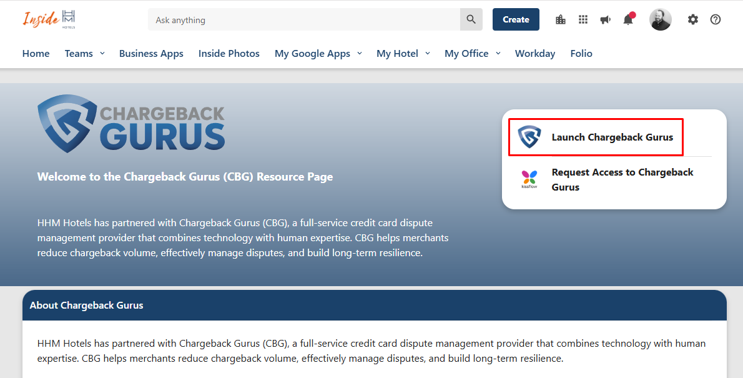The height and width of the screenshot is (378, 743).
Task: Go to the Home menu item
Action: (36, 54)
